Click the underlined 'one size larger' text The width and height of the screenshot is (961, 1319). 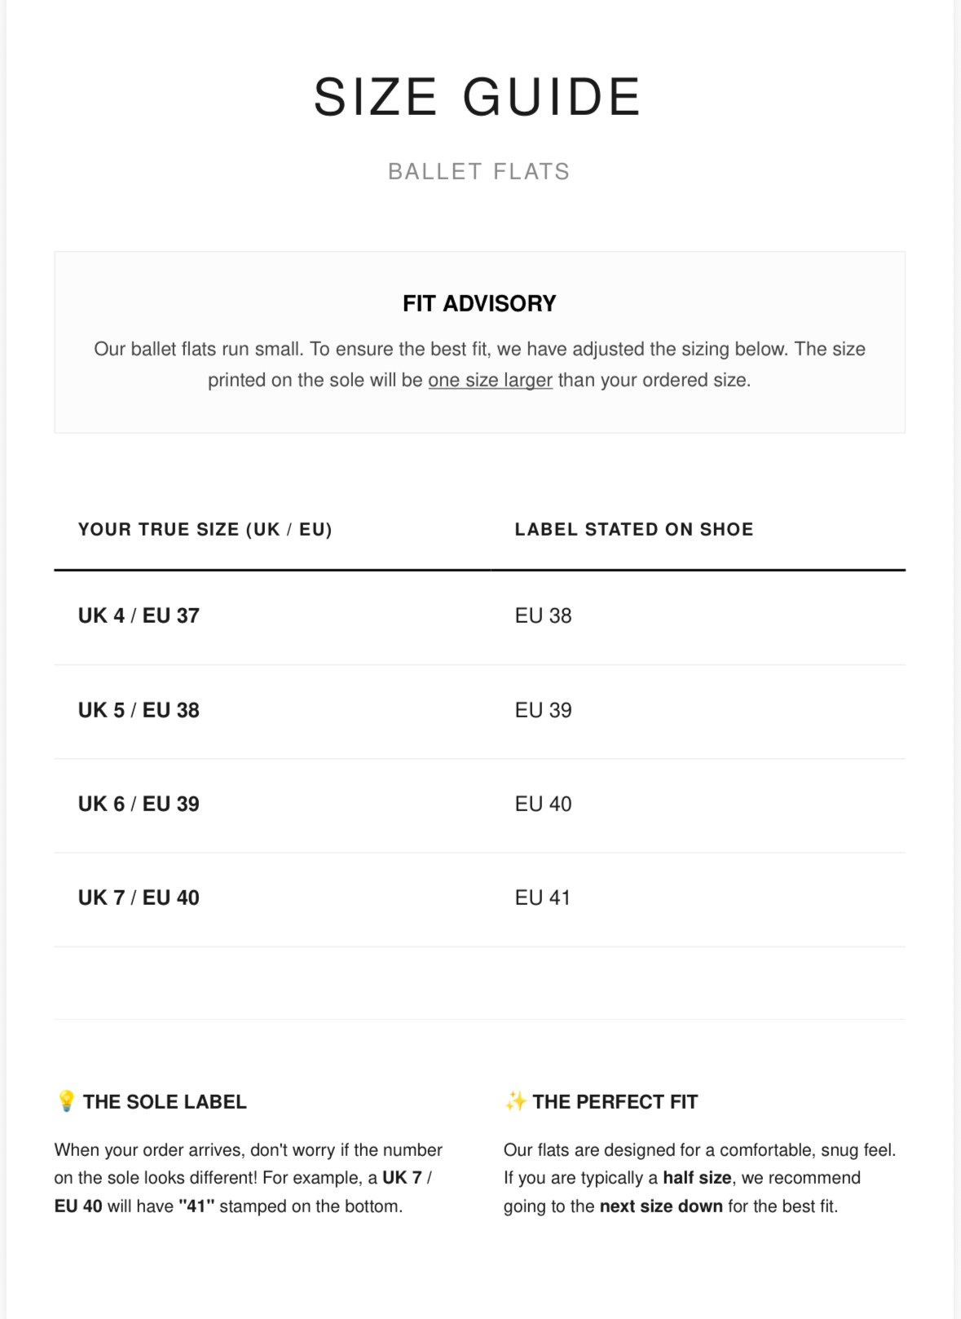click(490, 380)
